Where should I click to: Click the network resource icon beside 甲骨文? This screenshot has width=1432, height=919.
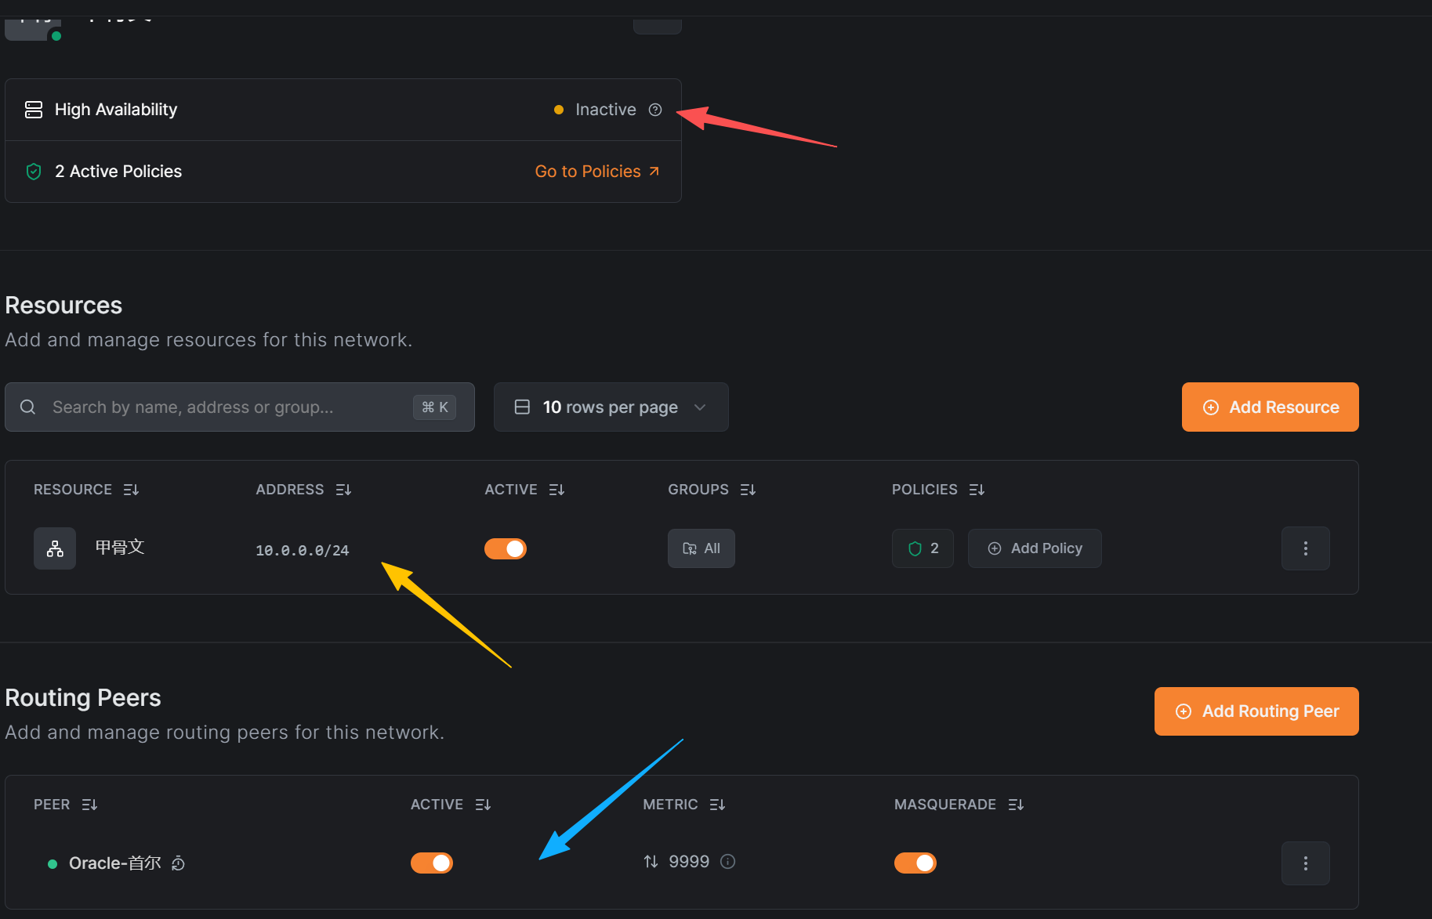55,548
